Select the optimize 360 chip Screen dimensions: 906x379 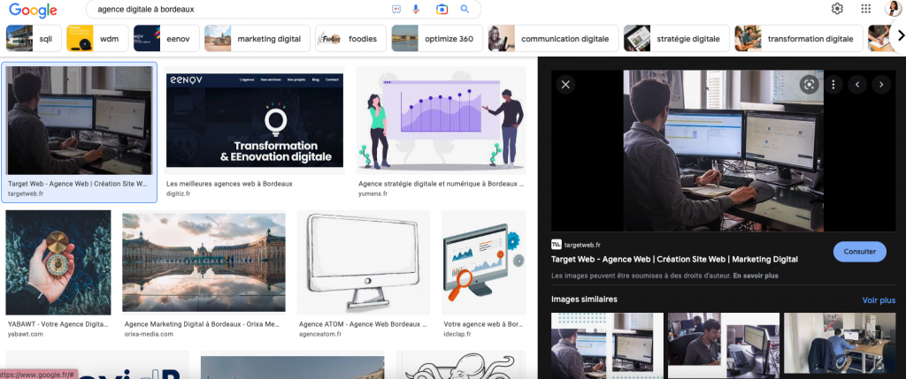pyautogui.click(x=437, y=39)
